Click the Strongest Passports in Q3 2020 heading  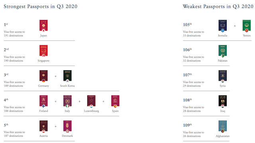(41, 6)
